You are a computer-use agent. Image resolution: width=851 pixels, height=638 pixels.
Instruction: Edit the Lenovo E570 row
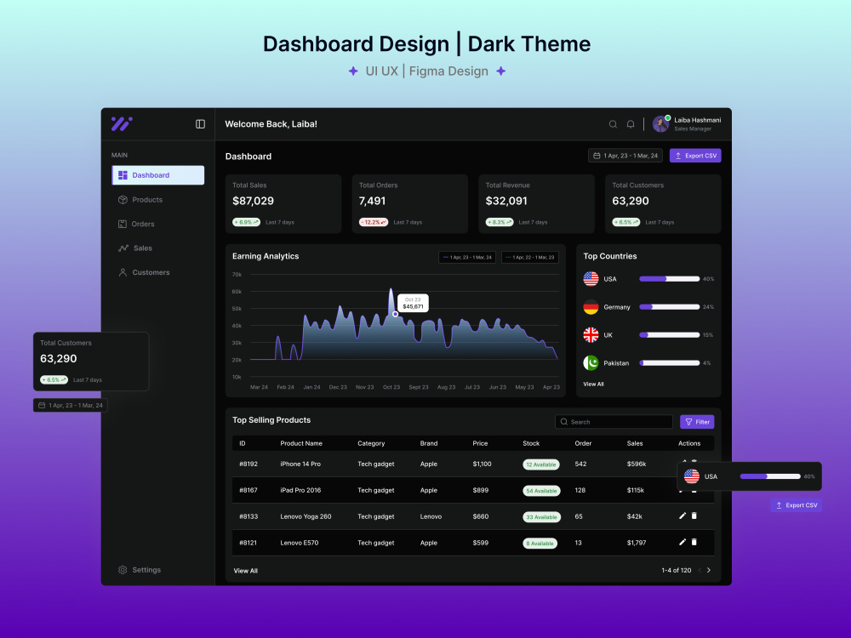point(683,542)
